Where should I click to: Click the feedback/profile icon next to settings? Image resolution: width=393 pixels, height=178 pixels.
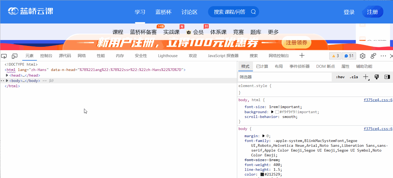click(373, 56)
